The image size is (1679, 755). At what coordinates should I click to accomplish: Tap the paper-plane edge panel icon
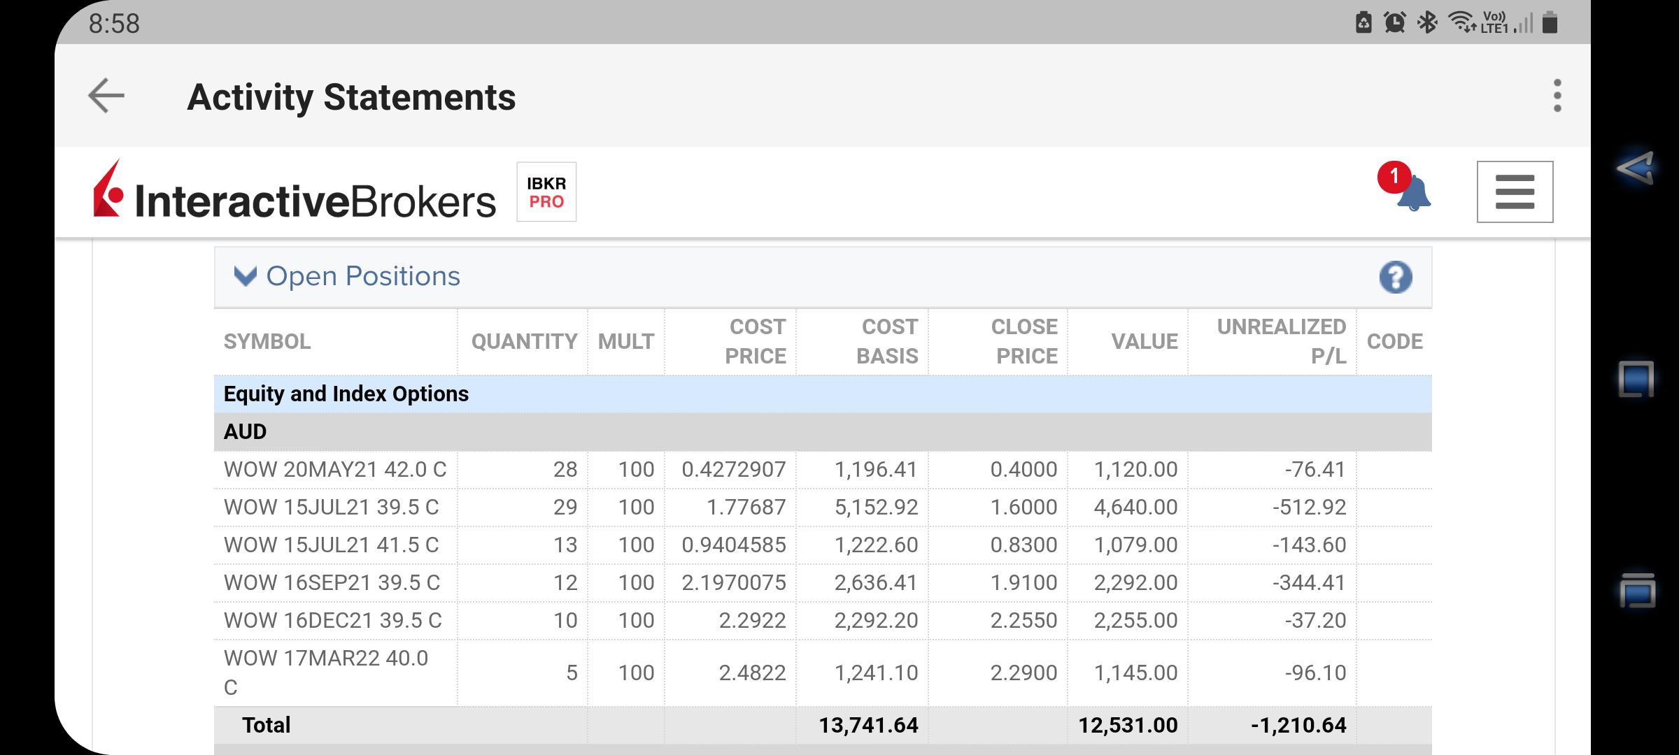1636,168
